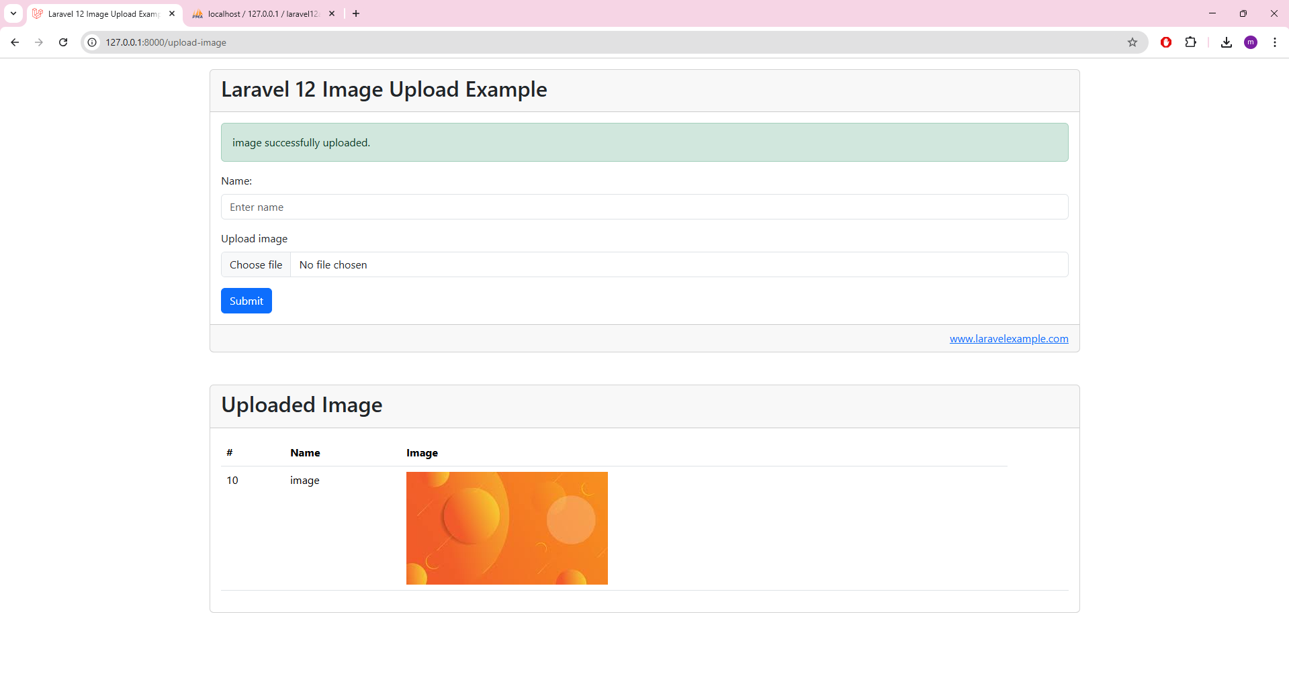Go back to previous page
This screenshot has height=690, width=1289.
point(15,42)
